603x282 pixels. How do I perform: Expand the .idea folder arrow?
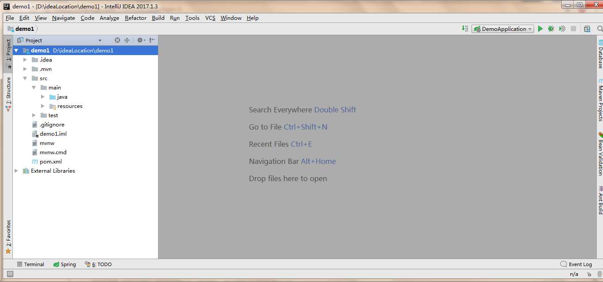point(25,60)
